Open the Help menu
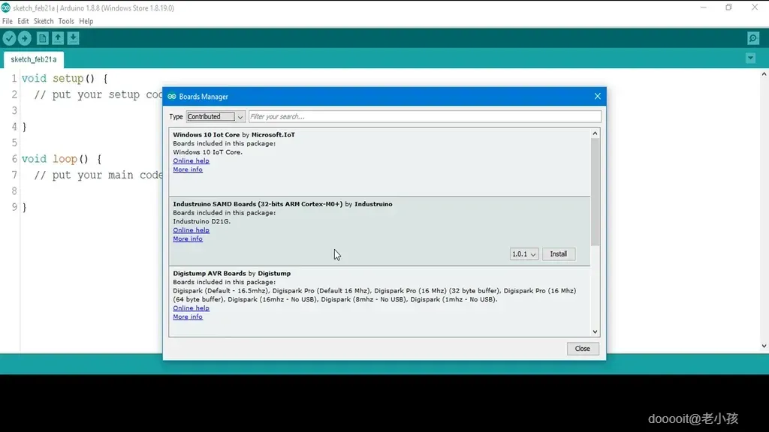This screenshot has width=769, height=432. pyautogui.click(x=86, y=21)
